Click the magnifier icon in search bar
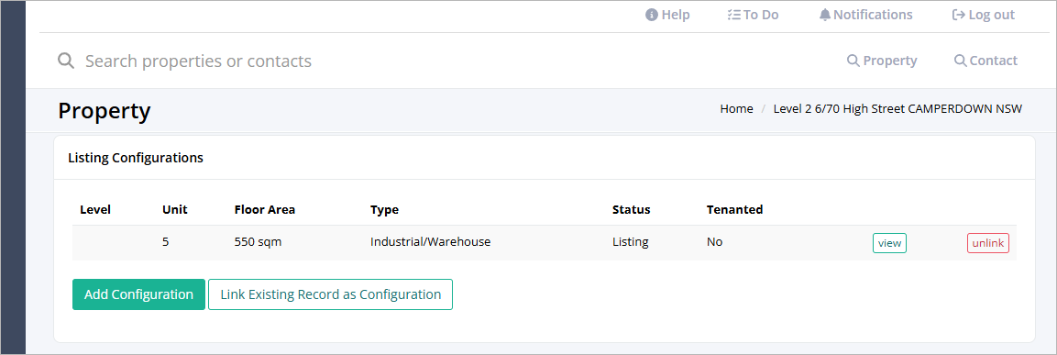This screenshot has width=1057, height=355. coord(65,61)
